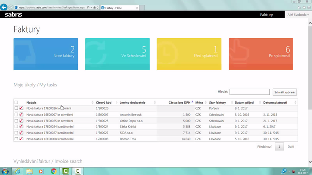Open task icon for 17E00024 row

pyautogui.click(x=21, y=126)
